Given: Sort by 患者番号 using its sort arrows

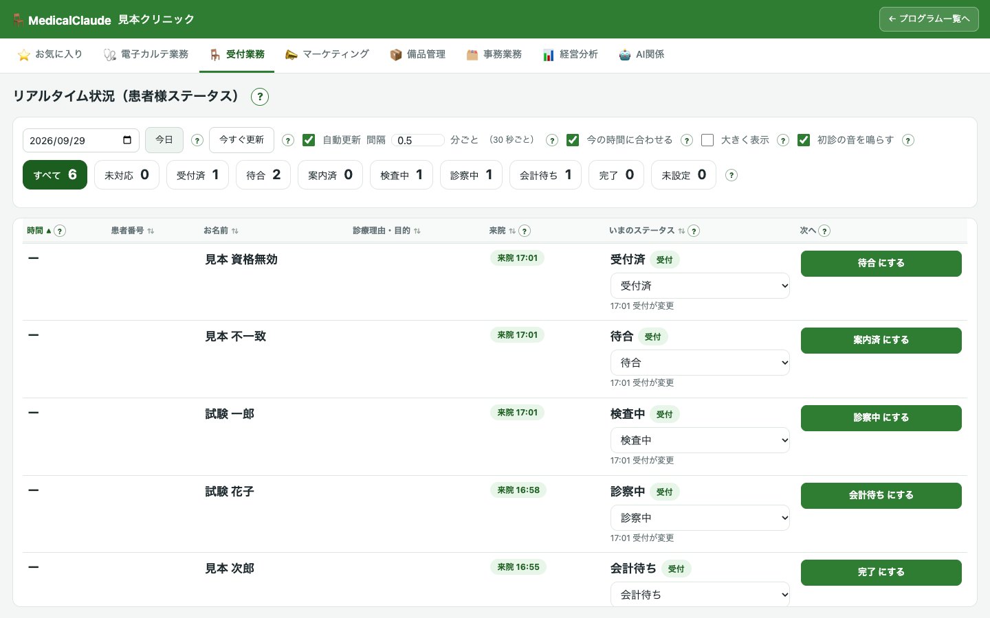Looking at the screenshot, I should [x=151, y=231].
